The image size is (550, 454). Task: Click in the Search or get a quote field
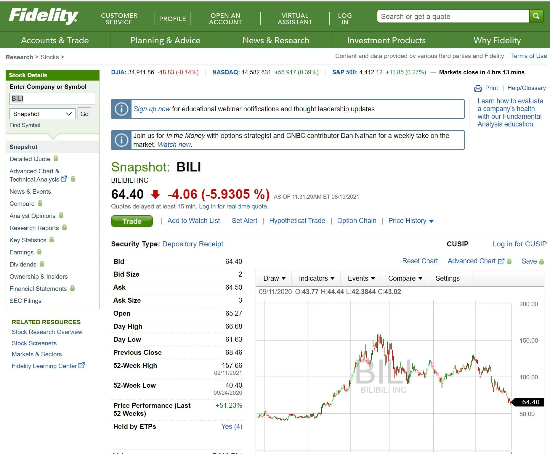[453, 16]
